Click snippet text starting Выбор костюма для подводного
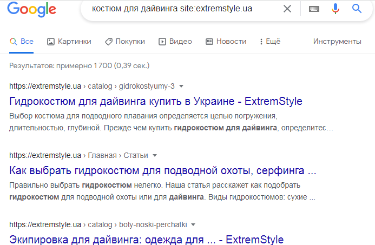375x245 pixels. click(x=171, y=122)
